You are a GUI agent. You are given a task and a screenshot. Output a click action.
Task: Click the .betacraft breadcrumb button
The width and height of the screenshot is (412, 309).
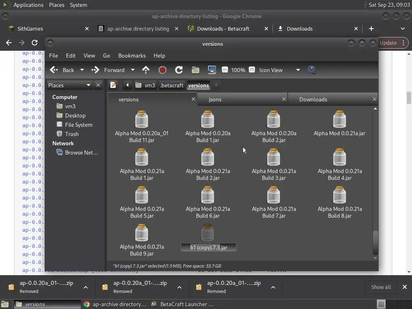coord(172,85)
